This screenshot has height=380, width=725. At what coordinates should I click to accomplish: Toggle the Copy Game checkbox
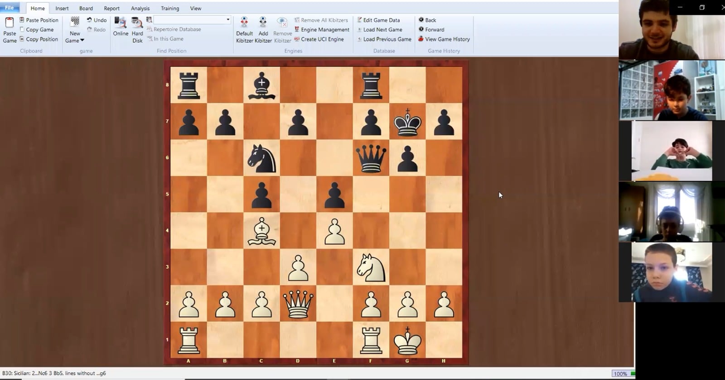coord(22,29)
